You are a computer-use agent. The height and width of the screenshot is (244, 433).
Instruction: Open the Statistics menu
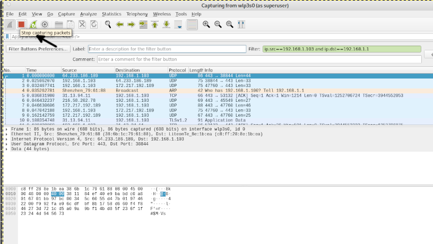tap(111, 14)
